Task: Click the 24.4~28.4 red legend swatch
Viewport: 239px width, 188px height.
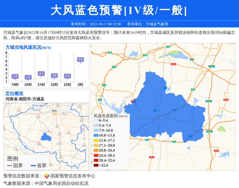Action: tap(96, 155)
